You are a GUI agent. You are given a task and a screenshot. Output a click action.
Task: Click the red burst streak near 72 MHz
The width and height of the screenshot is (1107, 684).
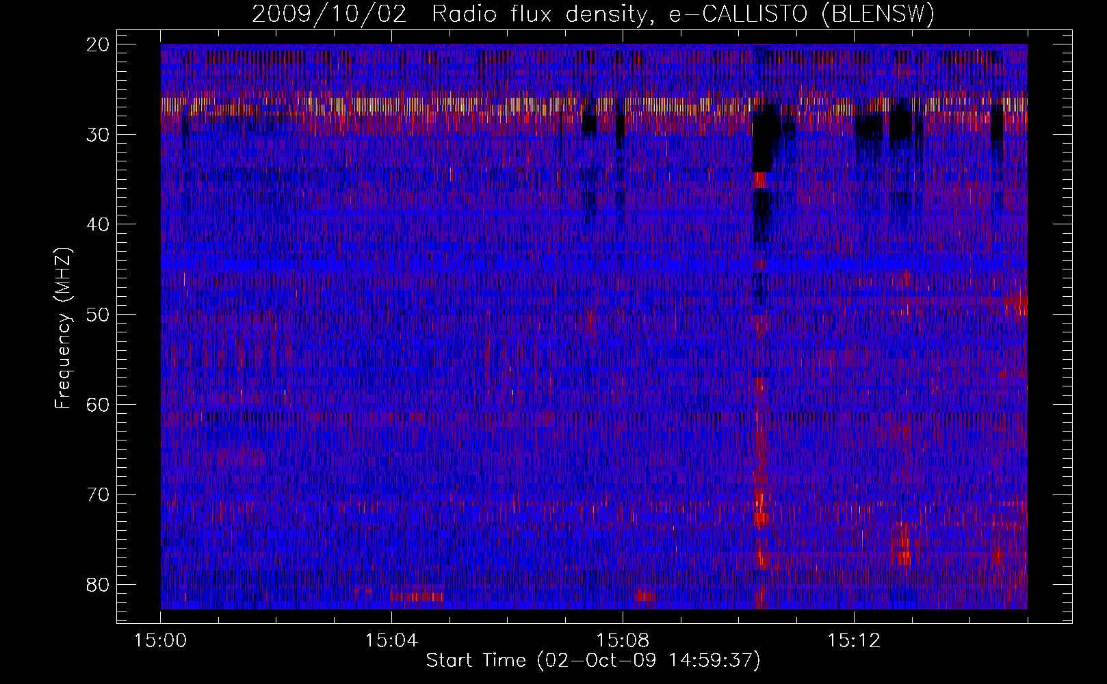point(760,512)
